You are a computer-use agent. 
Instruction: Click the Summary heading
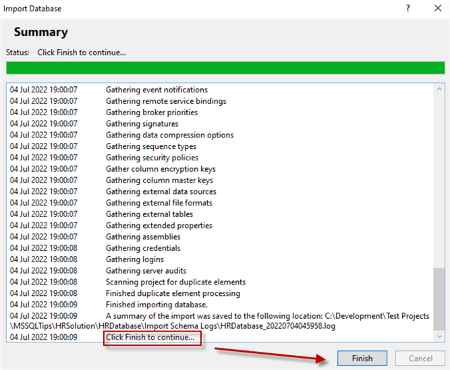tap(40, 32)
